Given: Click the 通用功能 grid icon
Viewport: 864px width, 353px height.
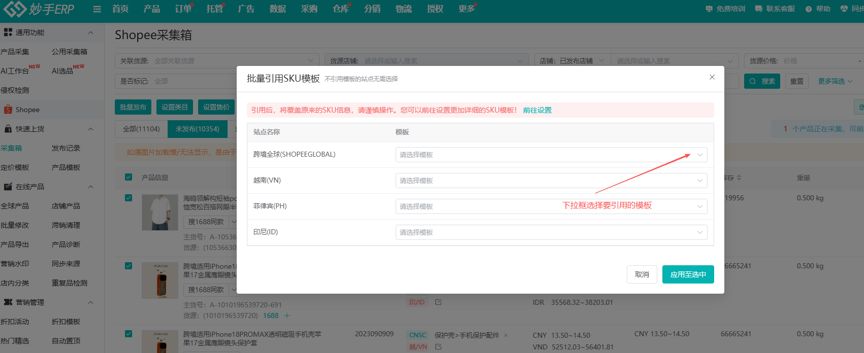Looking at the screenshot, I should click(x=8, y=32).
